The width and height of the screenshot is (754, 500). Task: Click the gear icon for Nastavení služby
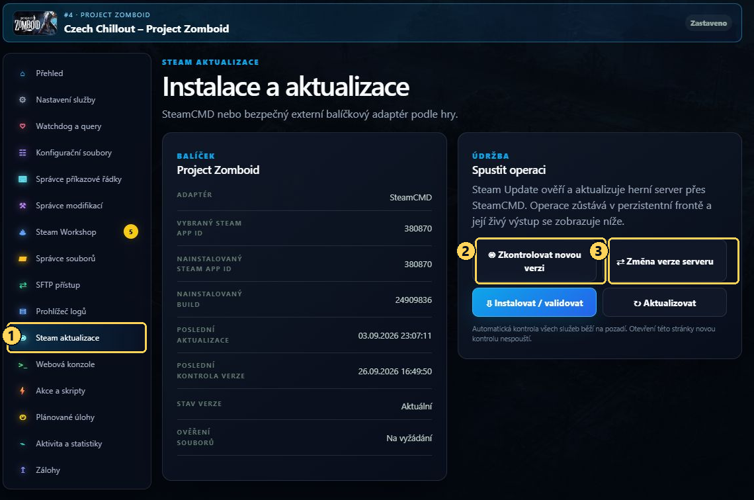point(22,100)
